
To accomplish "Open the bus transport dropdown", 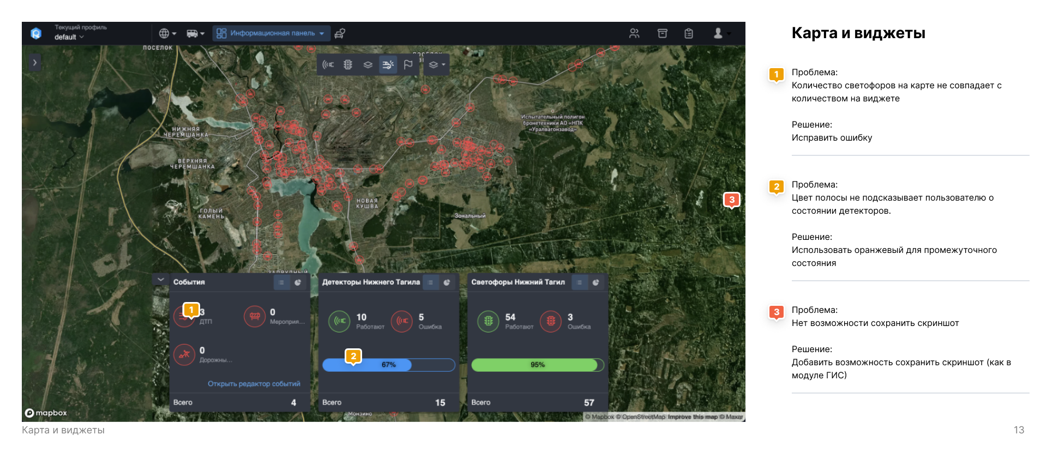I will click(x=195, y=33).
